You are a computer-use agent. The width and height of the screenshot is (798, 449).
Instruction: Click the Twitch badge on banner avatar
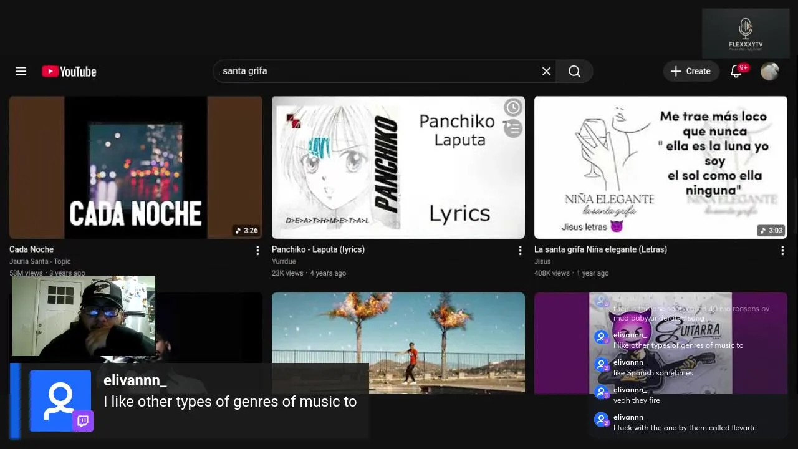(x=83, y=421)
